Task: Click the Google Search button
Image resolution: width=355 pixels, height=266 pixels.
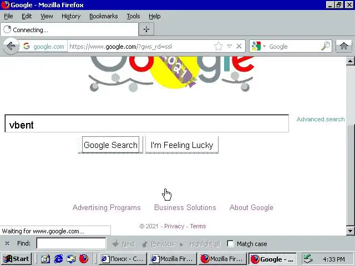Action: [110, 145]
